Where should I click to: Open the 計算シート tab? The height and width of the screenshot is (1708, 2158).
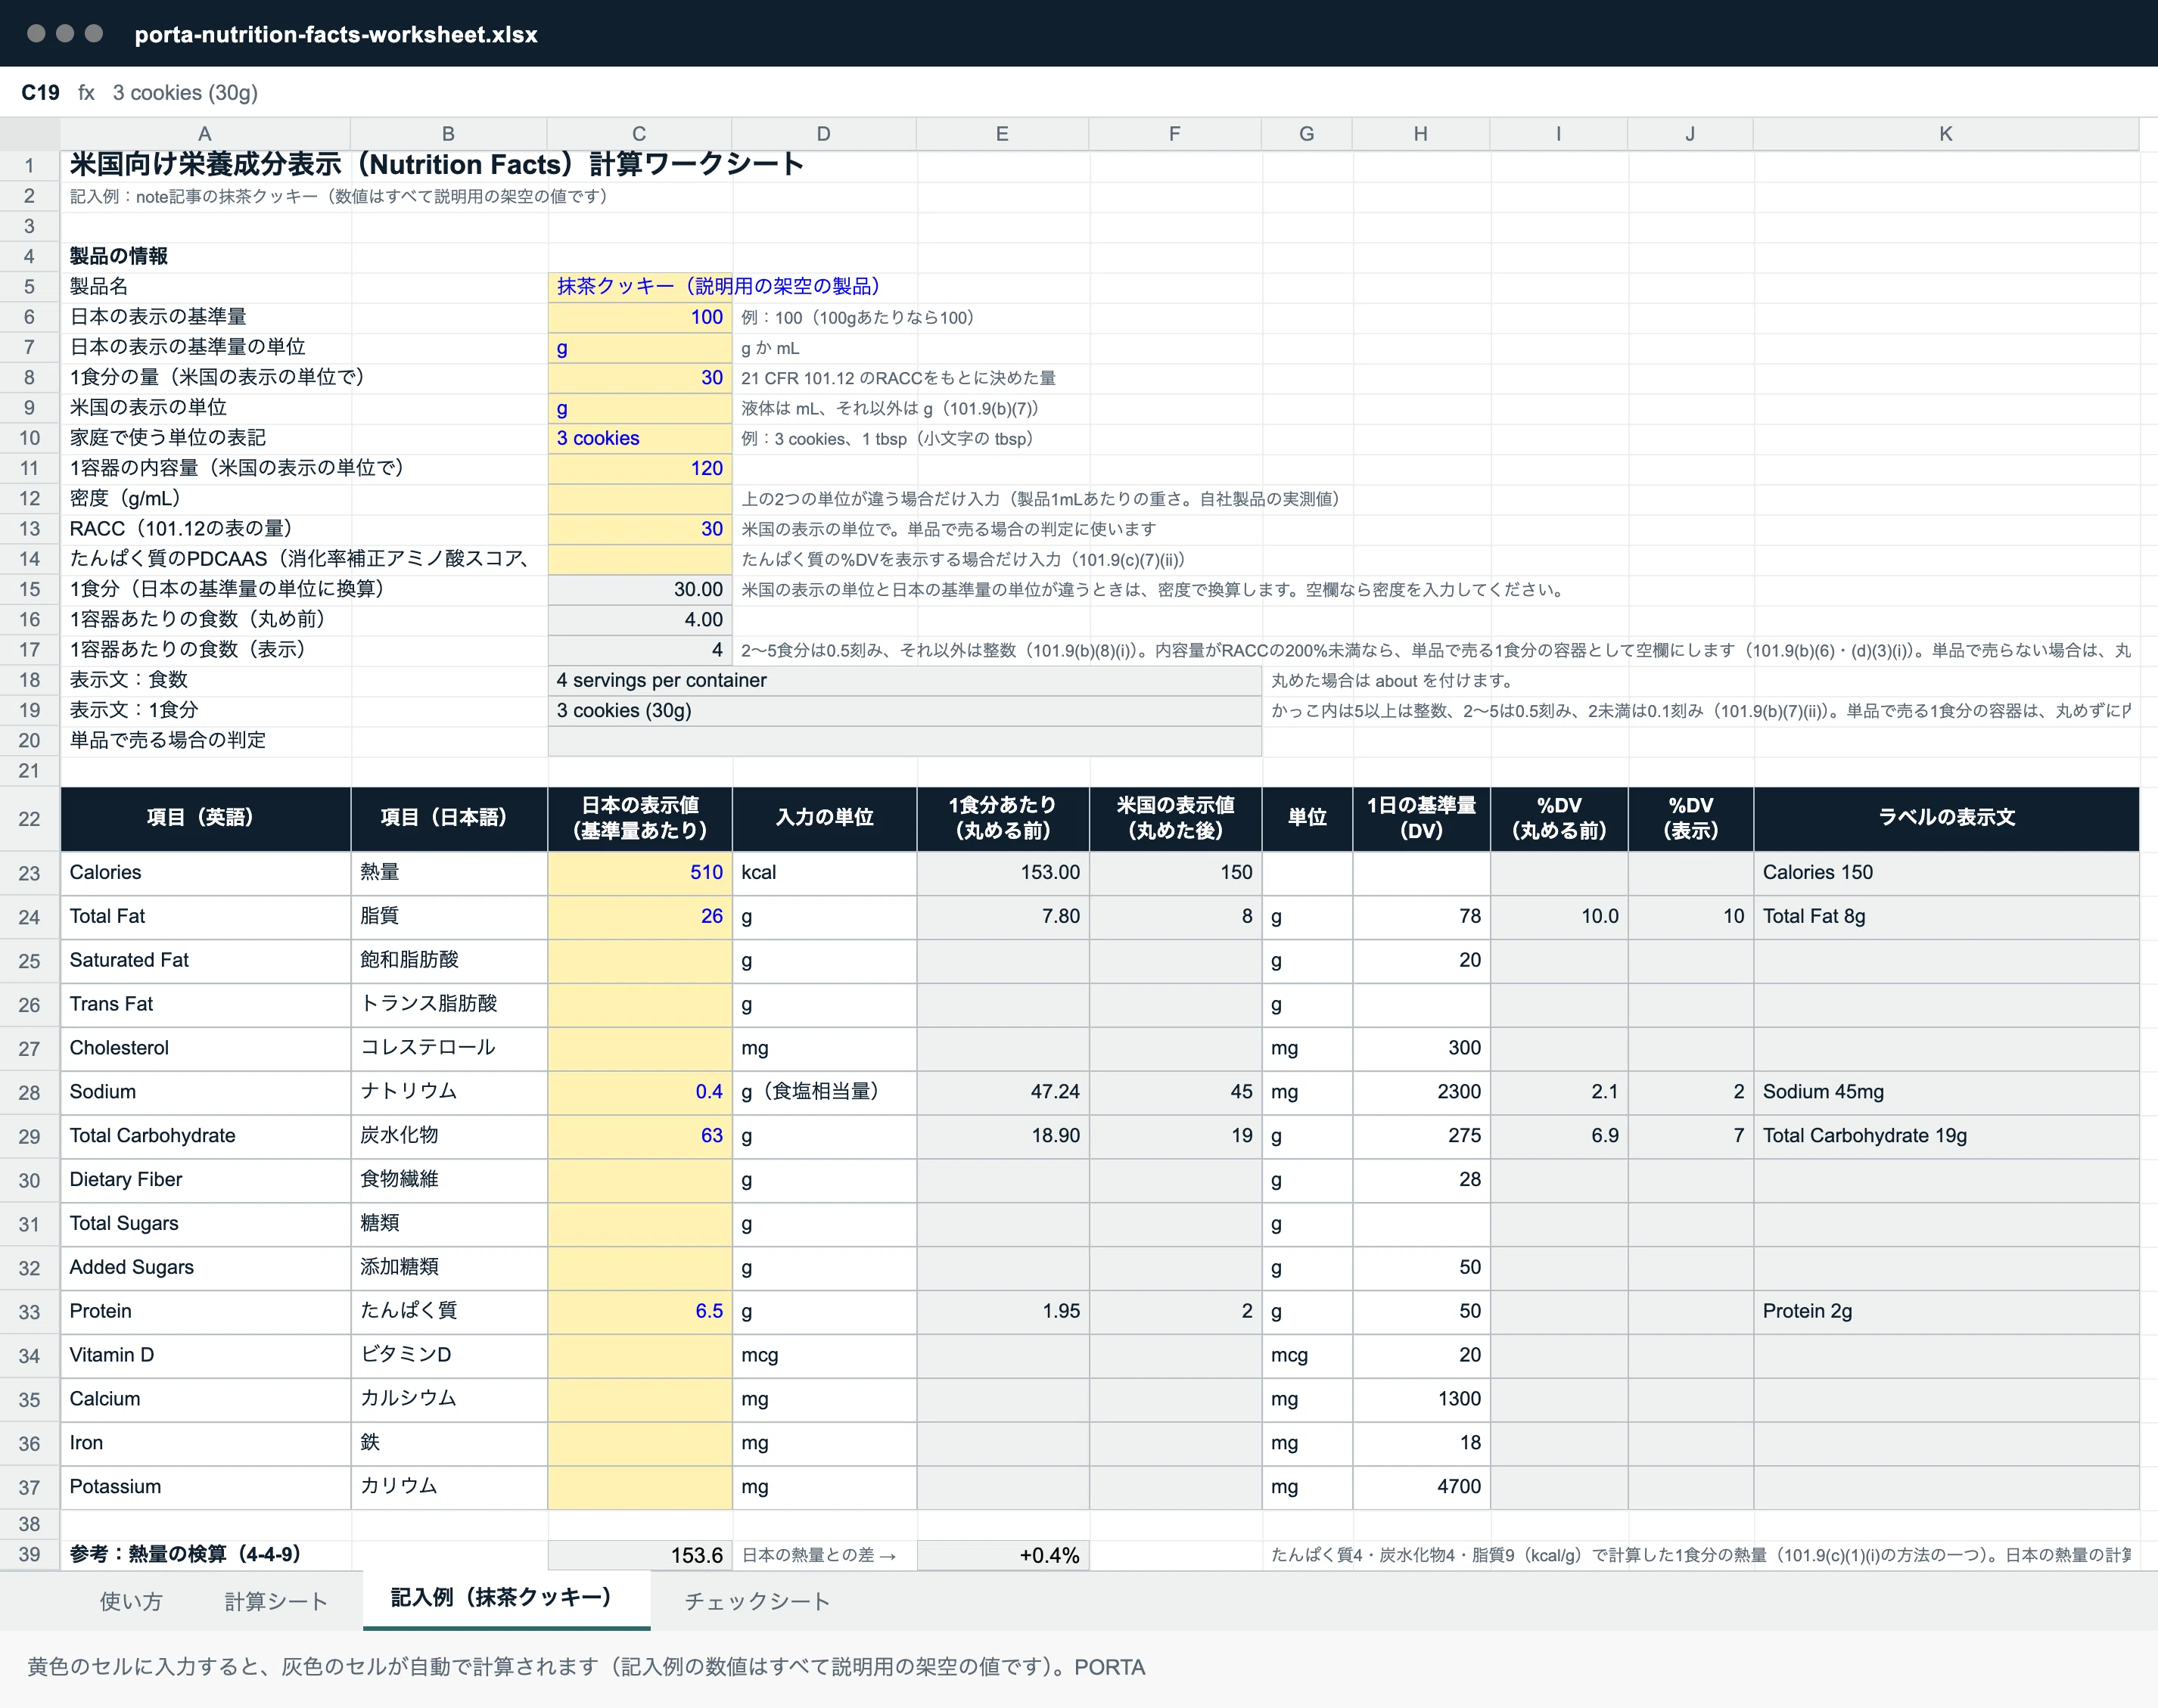[275, 1601]
